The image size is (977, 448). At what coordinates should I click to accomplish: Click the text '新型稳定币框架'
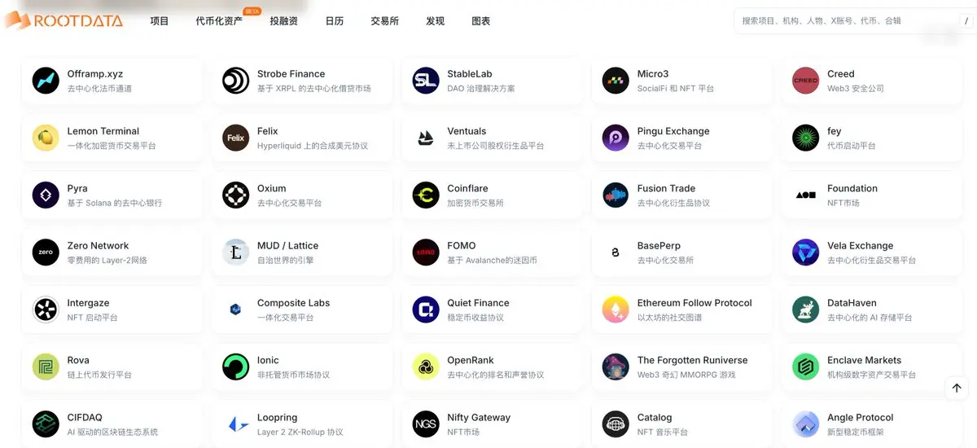click(856, 432)
